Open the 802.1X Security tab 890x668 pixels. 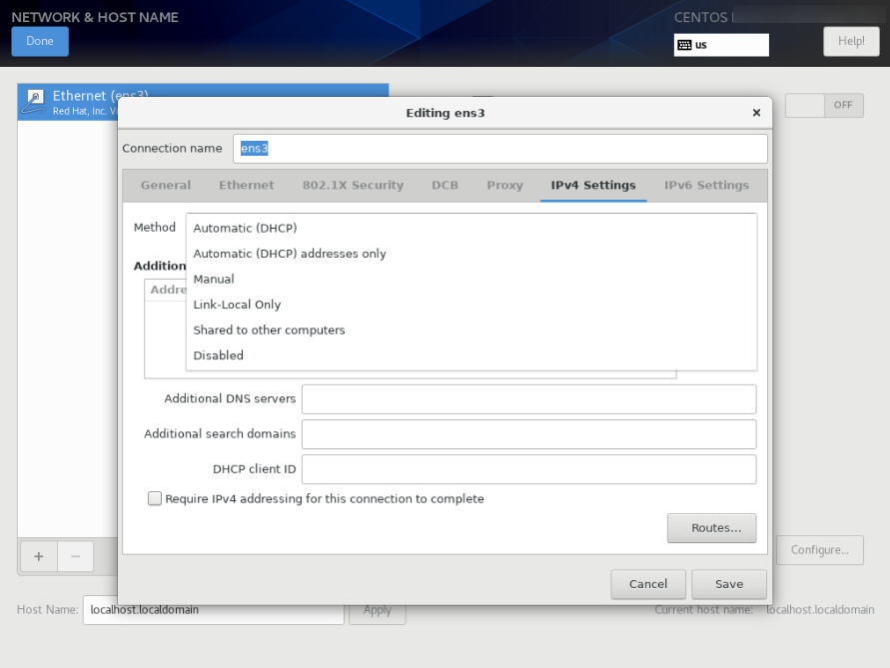pos(353,185)
